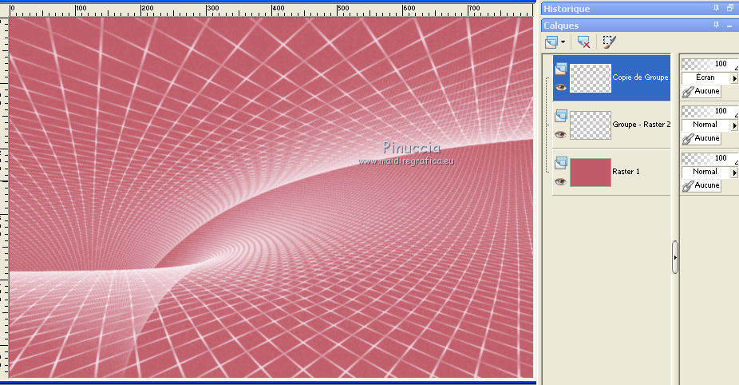Viewport: 739px width, 385px height.
Task: Adjust opacity slider of Groupe - Raster 2 layer
Action: point(709,111)
